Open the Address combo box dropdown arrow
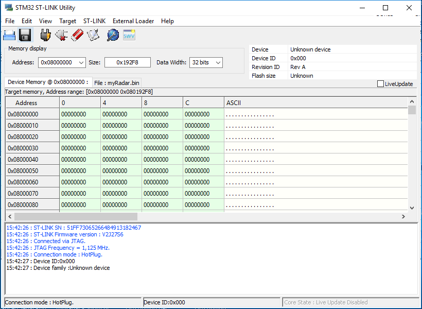Screen dimensions: 422x309 [x=81, y=62]
